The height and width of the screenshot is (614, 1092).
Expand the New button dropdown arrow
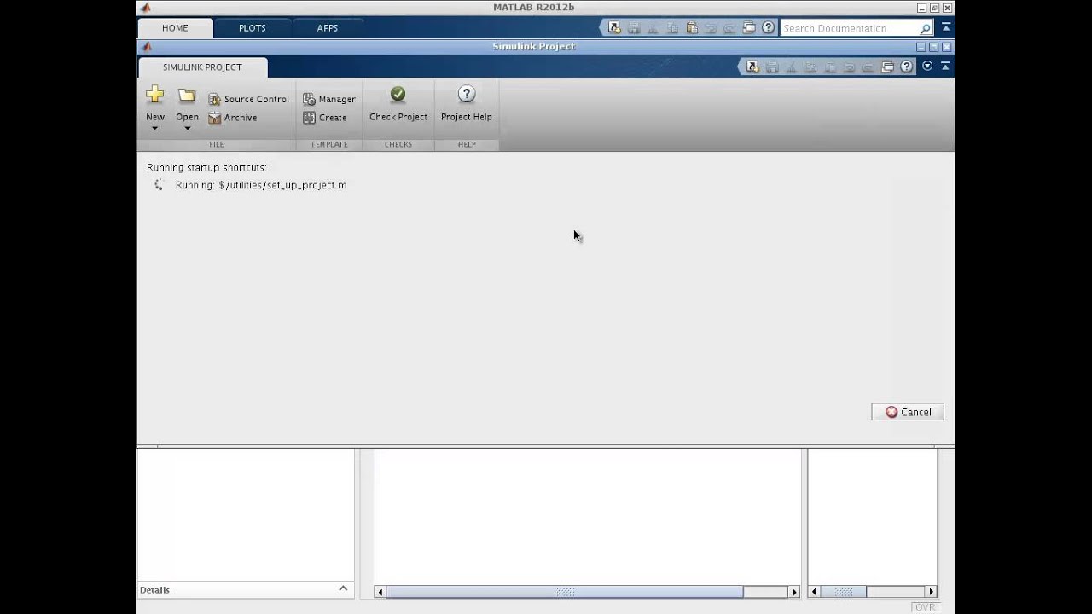[x=154, y=129]
